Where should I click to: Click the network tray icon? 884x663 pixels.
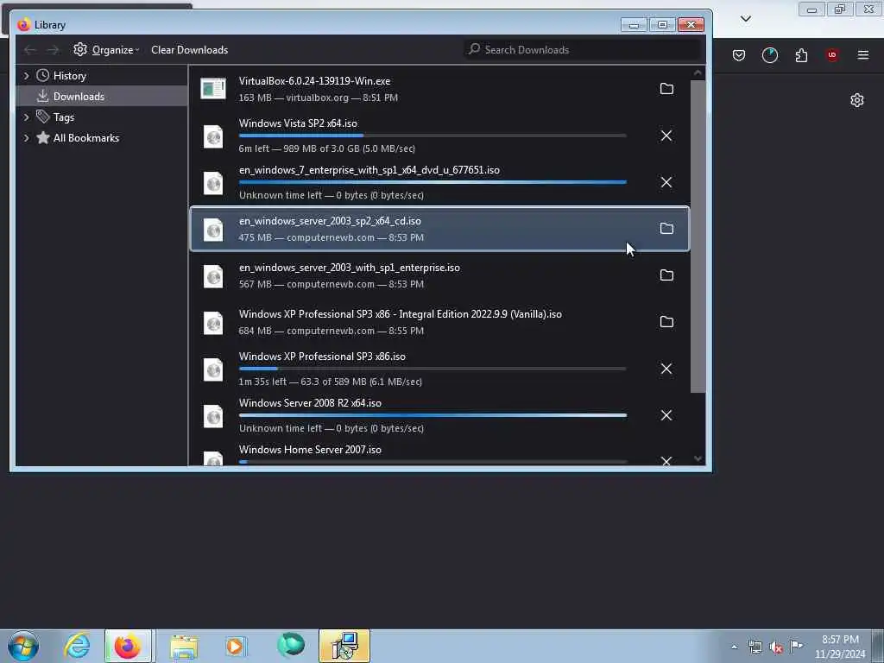(755, 647)
